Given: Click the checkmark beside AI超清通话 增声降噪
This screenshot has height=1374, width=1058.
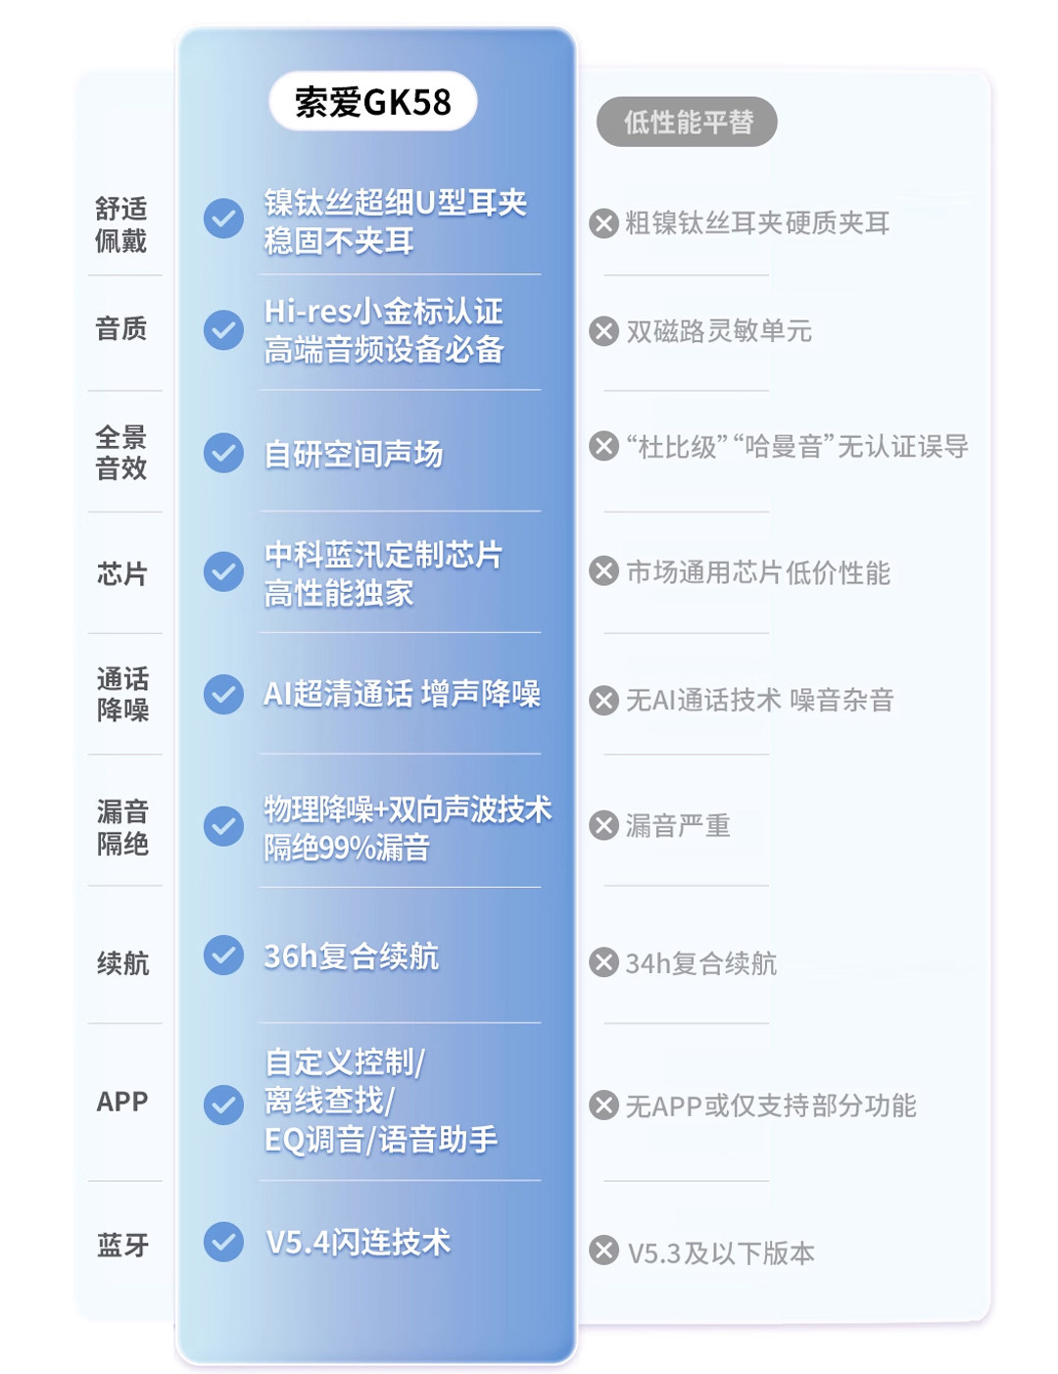Looking at the screenshot, I should click(x=223, y=694).
